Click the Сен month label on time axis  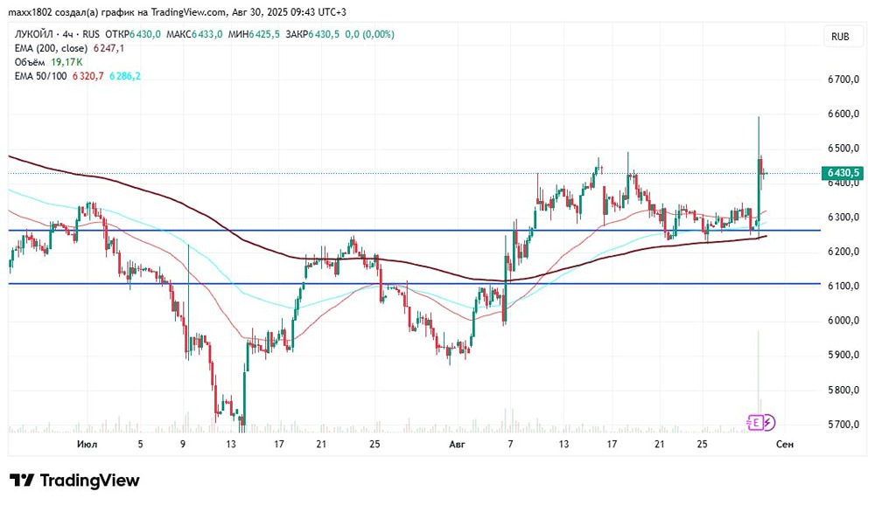(x=785, y=444)
